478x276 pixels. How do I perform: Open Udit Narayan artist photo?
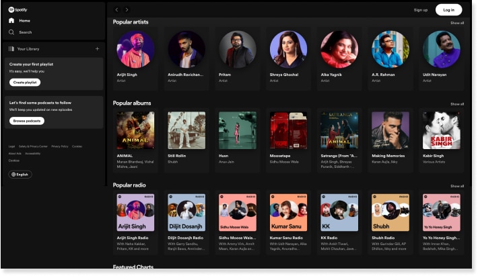[x=442, y=49]
